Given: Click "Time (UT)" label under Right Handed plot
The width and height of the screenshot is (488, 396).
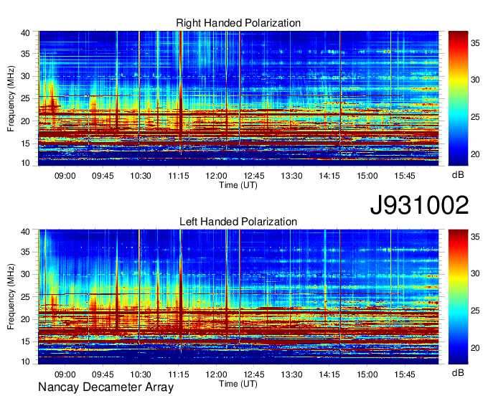Looking at the screenshot, I should (x=238, y=185).
